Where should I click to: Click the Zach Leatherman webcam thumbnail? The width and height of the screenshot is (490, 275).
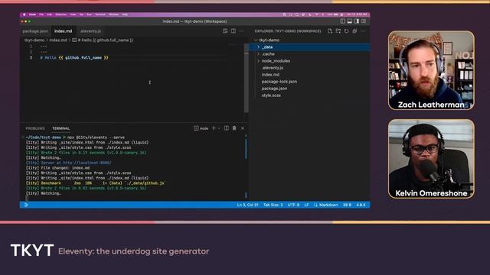[x=431, y=70]
